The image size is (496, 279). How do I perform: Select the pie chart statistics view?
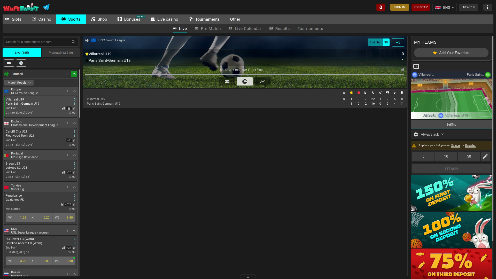click(x=245, y=81)
